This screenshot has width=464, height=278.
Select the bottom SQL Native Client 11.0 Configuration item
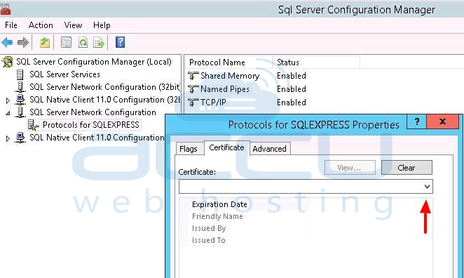click(x=97, y=138)
